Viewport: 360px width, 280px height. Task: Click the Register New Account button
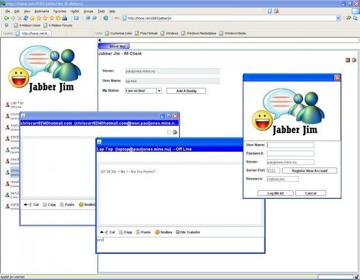309,170
